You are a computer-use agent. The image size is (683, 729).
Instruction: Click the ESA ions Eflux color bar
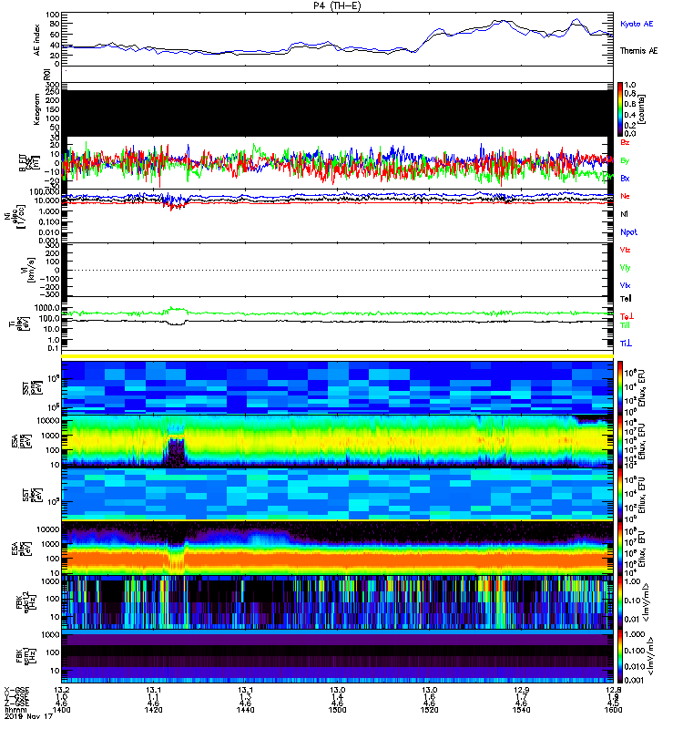pyautogui.click(x=620, y=441)
